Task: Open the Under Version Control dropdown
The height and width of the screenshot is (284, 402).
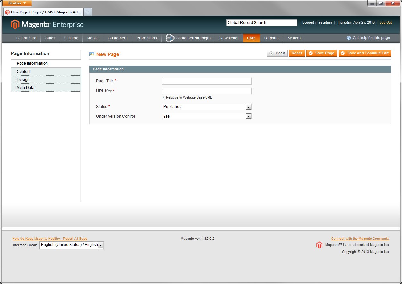Action: pyautogui.click(x=206, y=116)
